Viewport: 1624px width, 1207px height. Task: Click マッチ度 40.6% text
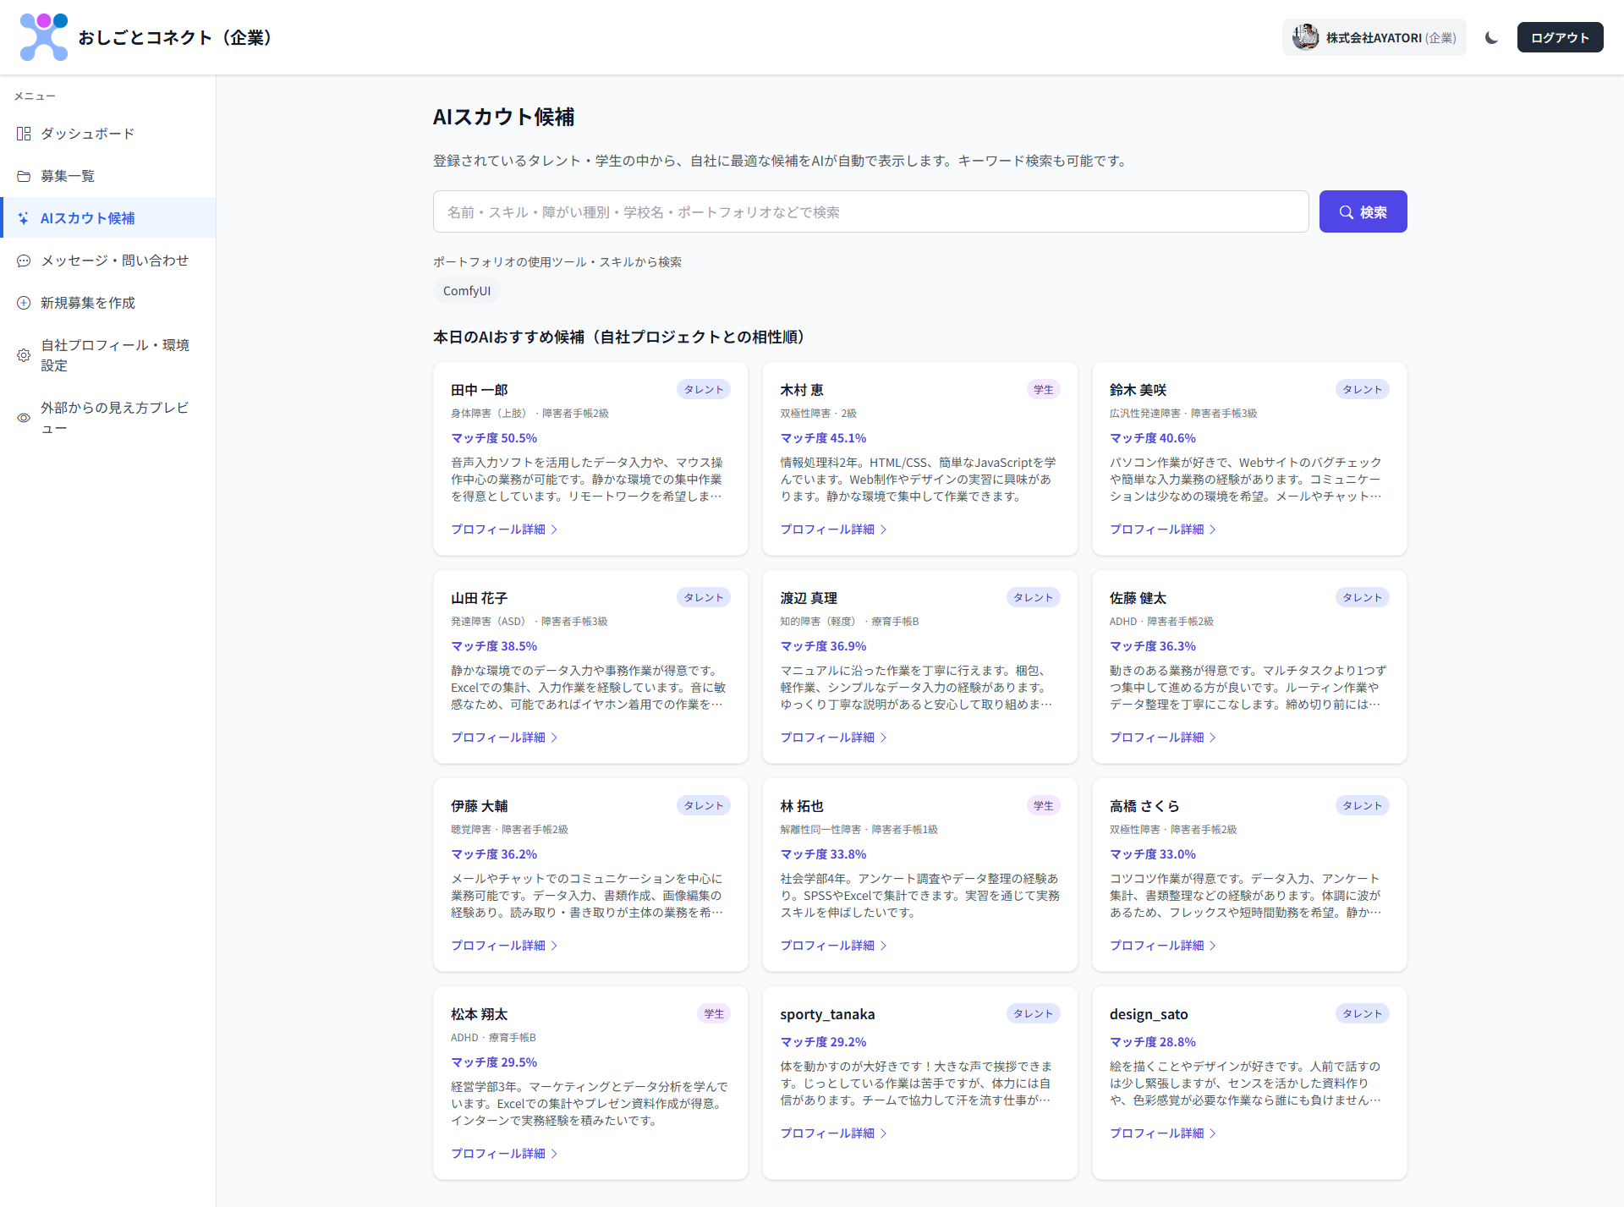[x=1153, y=438]
